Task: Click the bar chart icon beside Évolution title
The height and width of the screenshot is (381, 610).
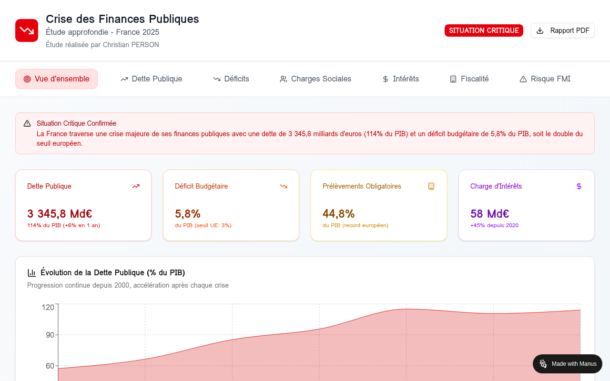Action: [32, 273]
